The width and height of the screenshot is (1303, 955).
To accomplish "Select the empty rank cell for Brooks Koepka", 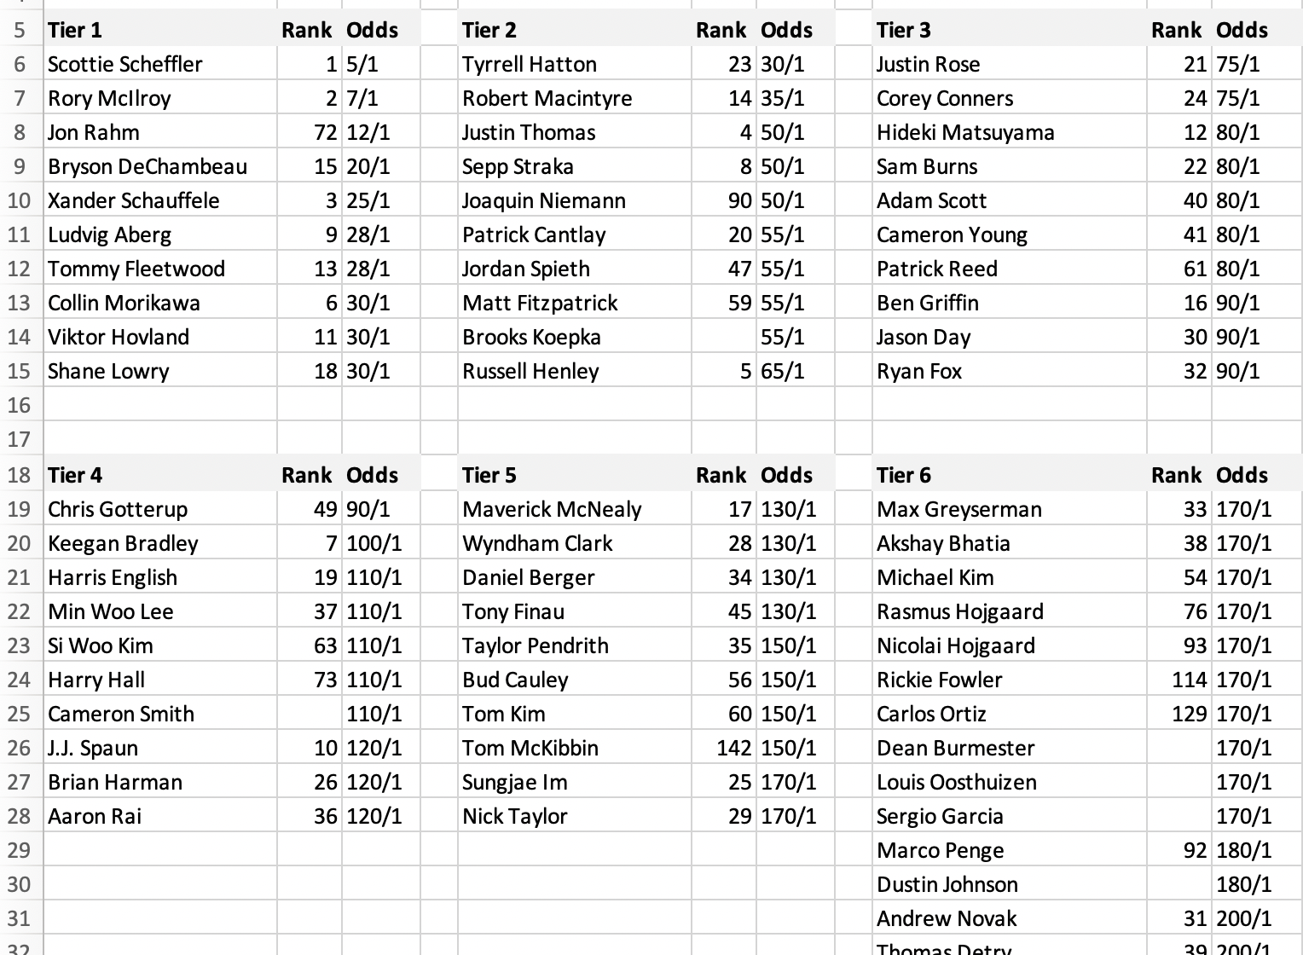I will pos(723,337).
